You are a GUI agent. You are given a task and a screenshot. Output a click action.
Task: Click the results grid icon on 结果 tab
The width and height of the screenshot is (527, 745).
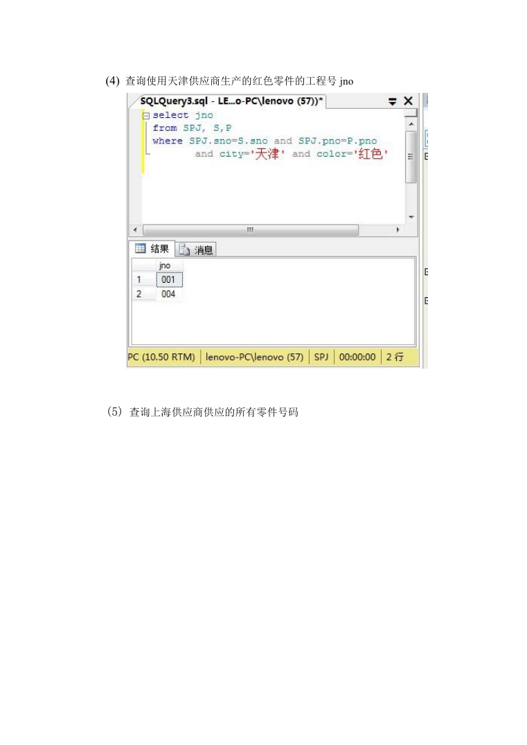click(140, 248)
